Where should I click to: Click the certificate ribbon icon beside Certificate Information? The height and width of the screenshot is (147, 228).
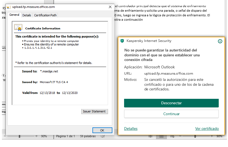(x=18, y=27)
